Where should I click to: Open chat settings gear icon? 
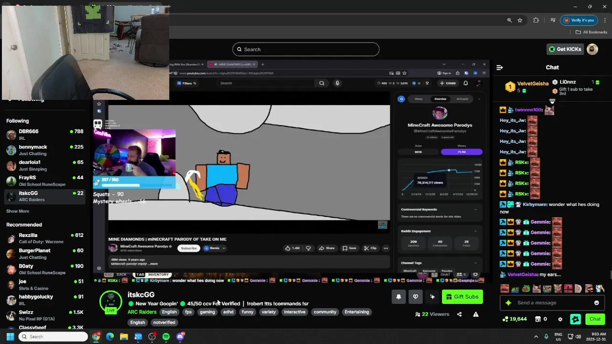coord(560,319)
